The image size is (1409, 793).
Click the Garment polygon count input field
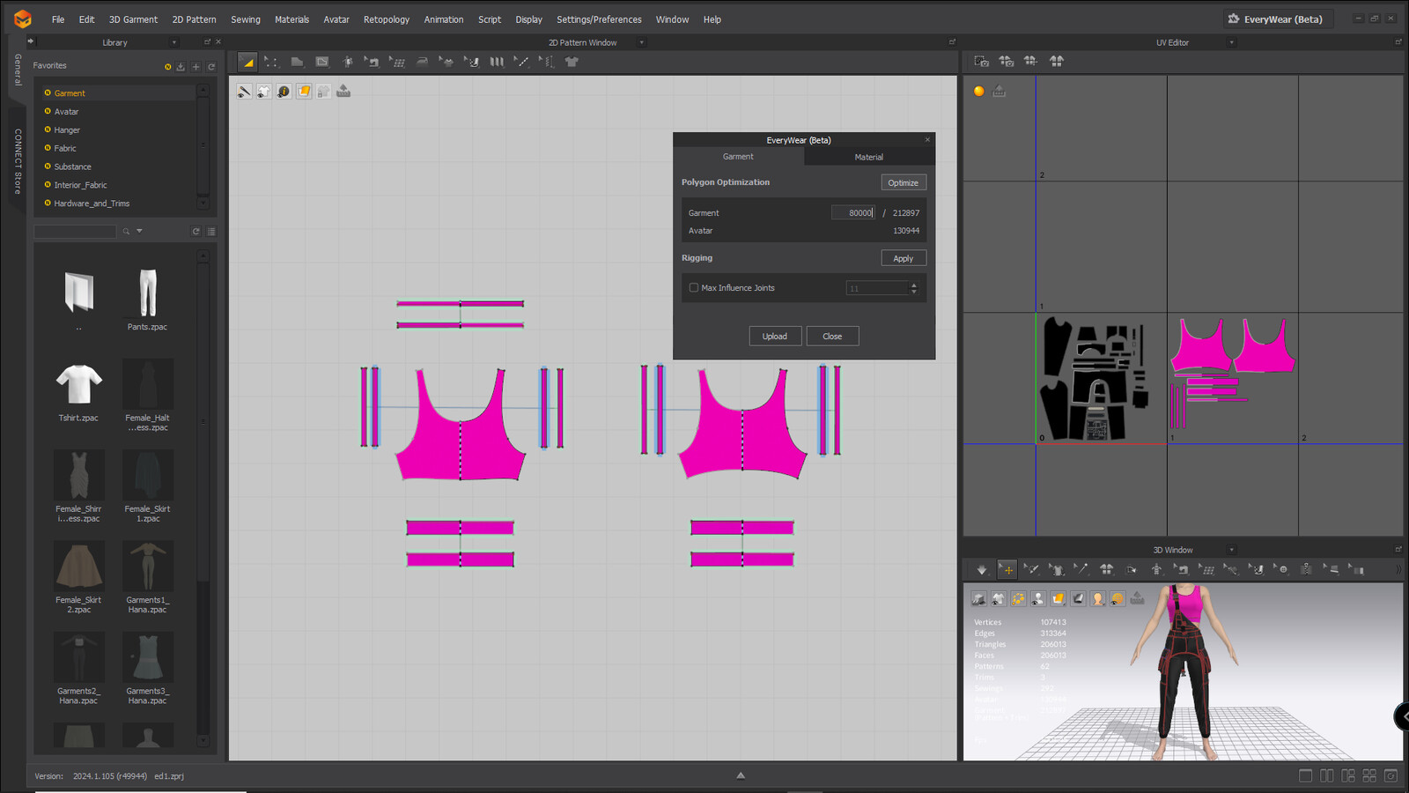point(853,212)
